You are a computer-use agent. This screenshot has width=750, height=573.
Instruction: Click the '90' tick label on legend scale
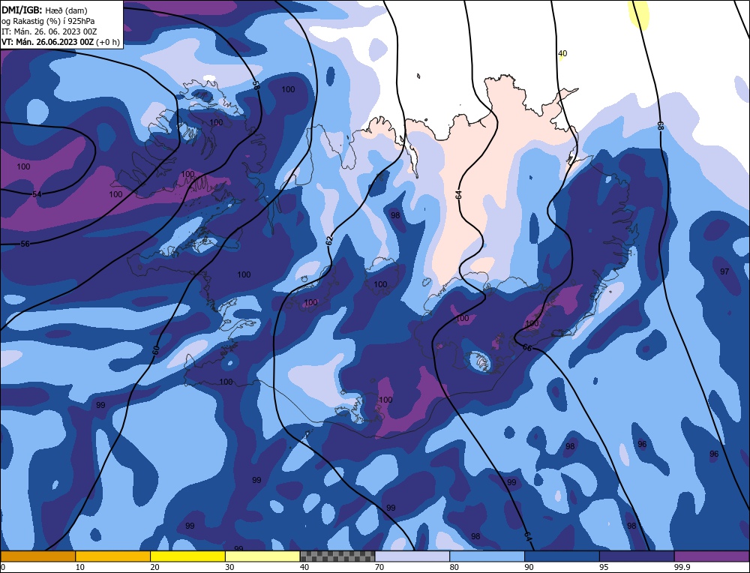pyautogui.click(x=529, y=567)
